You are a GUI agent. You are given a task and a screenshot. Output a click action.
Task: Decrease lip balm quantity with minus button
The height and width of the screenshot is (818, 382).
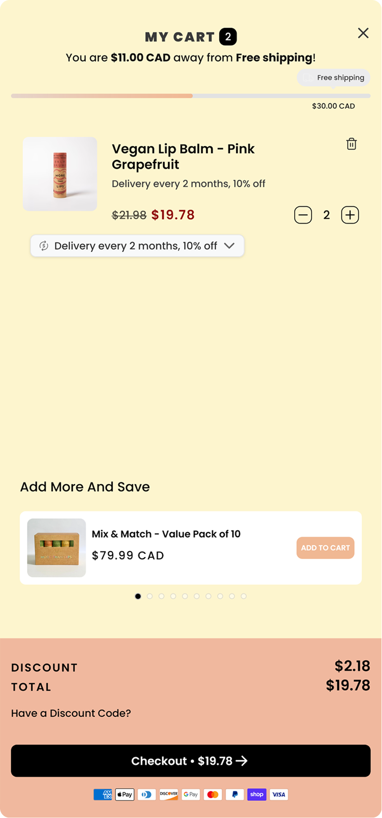click(303, 215)
